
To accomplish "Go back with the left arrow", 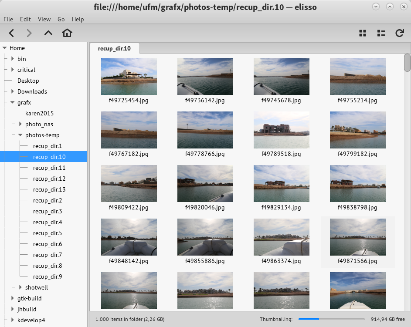I will [11, 33].
